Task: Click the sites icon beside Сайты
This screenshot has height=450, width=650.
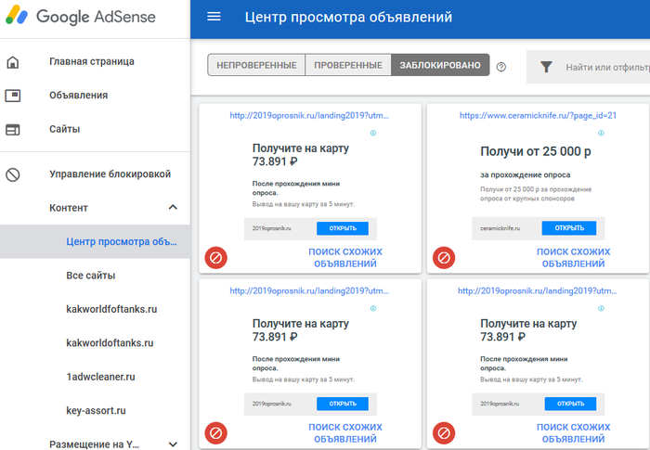Action: (x=13, y=130)
